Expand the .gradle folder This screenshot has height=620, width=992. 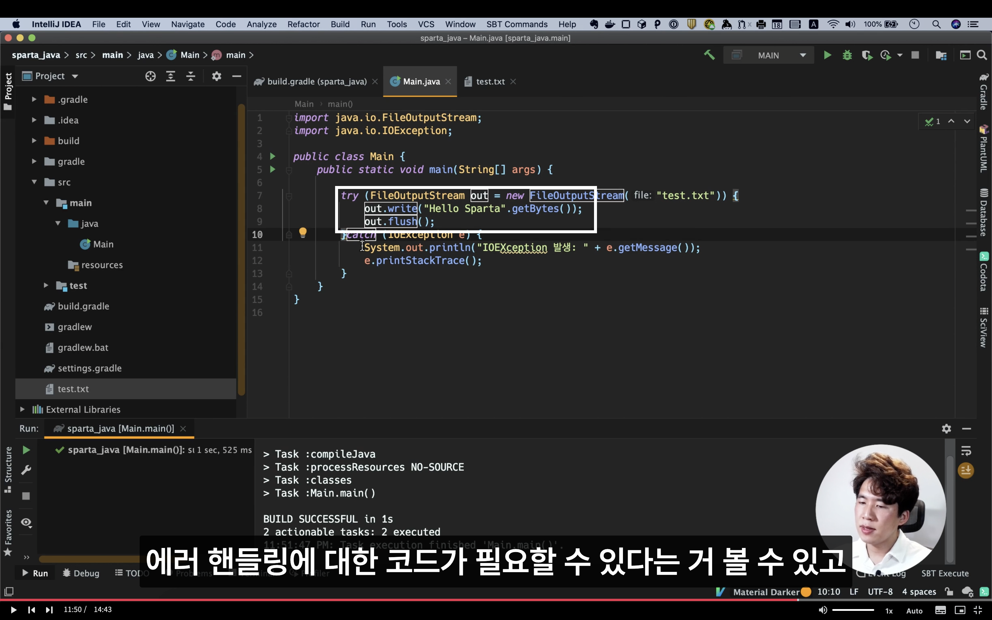click(x=34, y=99)
